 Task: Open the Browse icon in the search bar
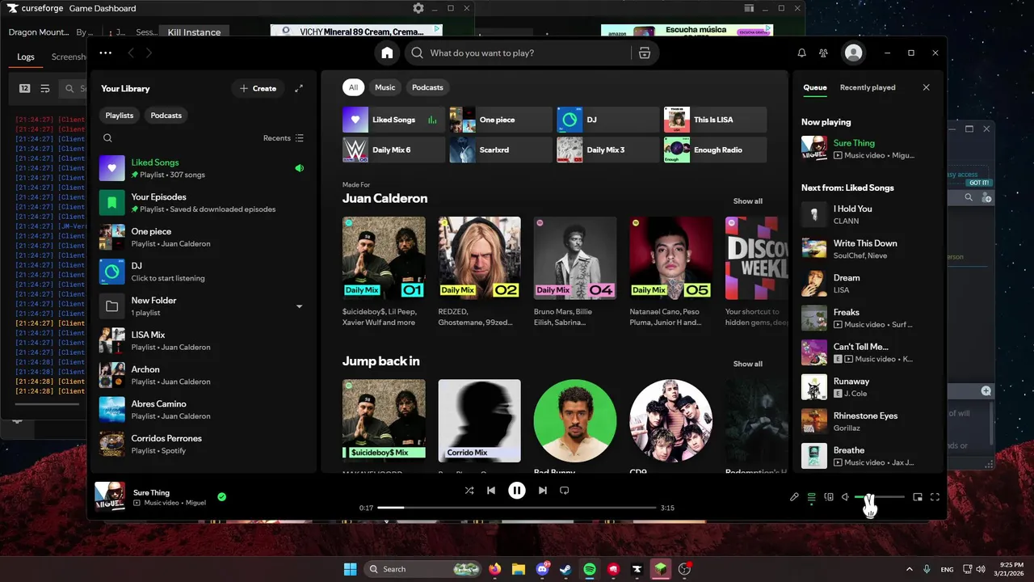point(644,53)
